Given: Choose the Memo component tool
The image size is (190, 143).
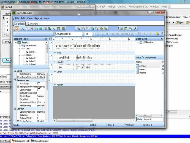Looking at the screenshot, I should point(27,29).
